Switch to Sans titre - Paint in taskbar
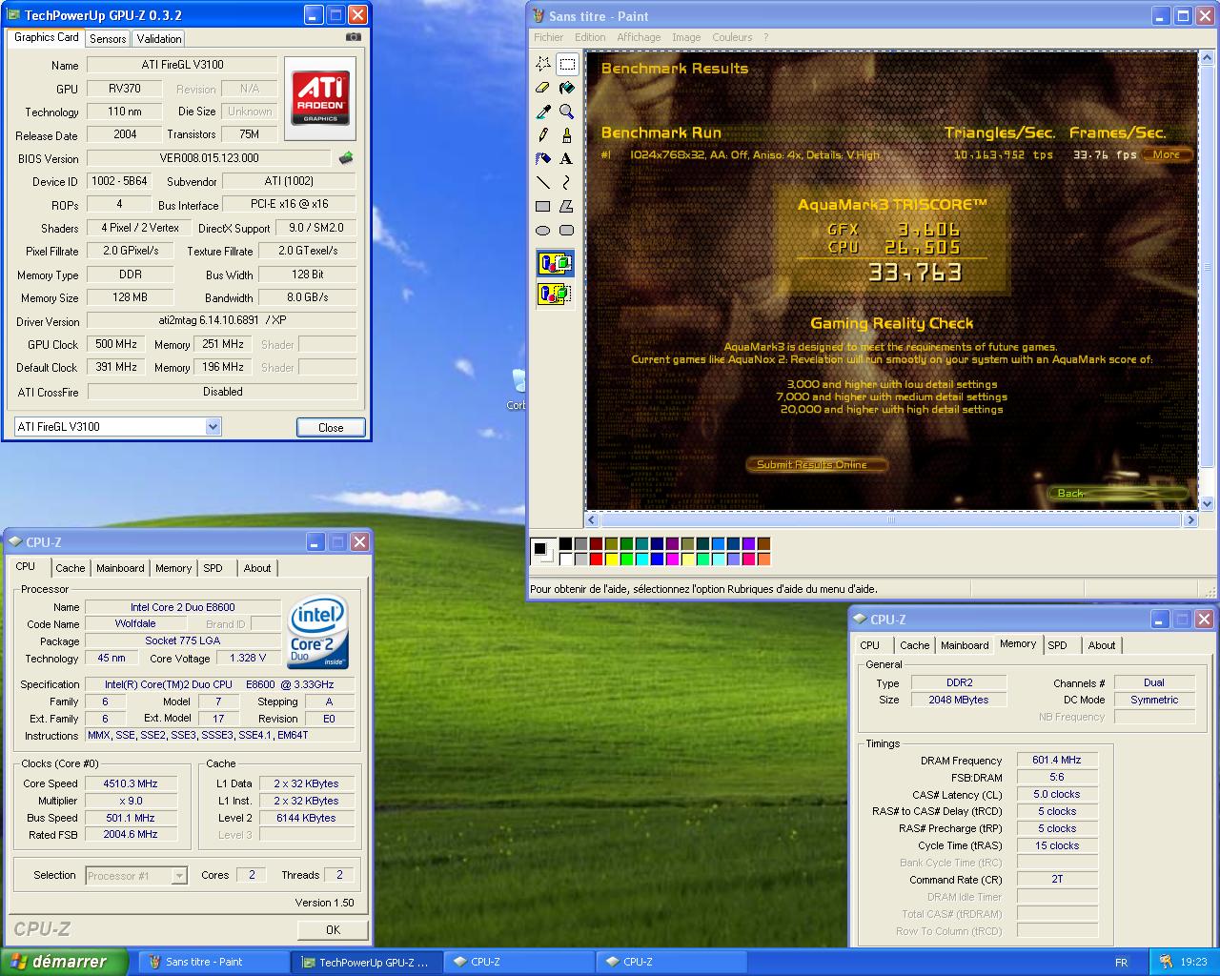Viewport: 1220px width, 976px height. click(213, 962)
